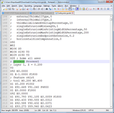Screen dimensions: 114x113
Task: Click the Save All icon
Action: coord(13,9)
